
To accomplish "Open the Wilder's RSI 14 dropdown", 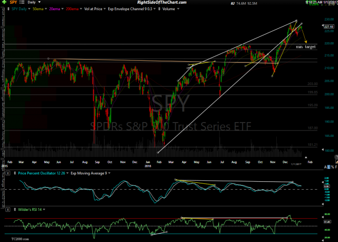I will pyautogui.click(x=44, y=209).
